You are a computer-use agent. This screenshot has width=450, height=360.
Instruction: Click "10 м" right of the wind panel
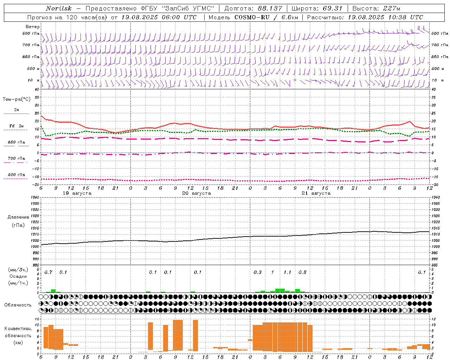pos(438,80)
